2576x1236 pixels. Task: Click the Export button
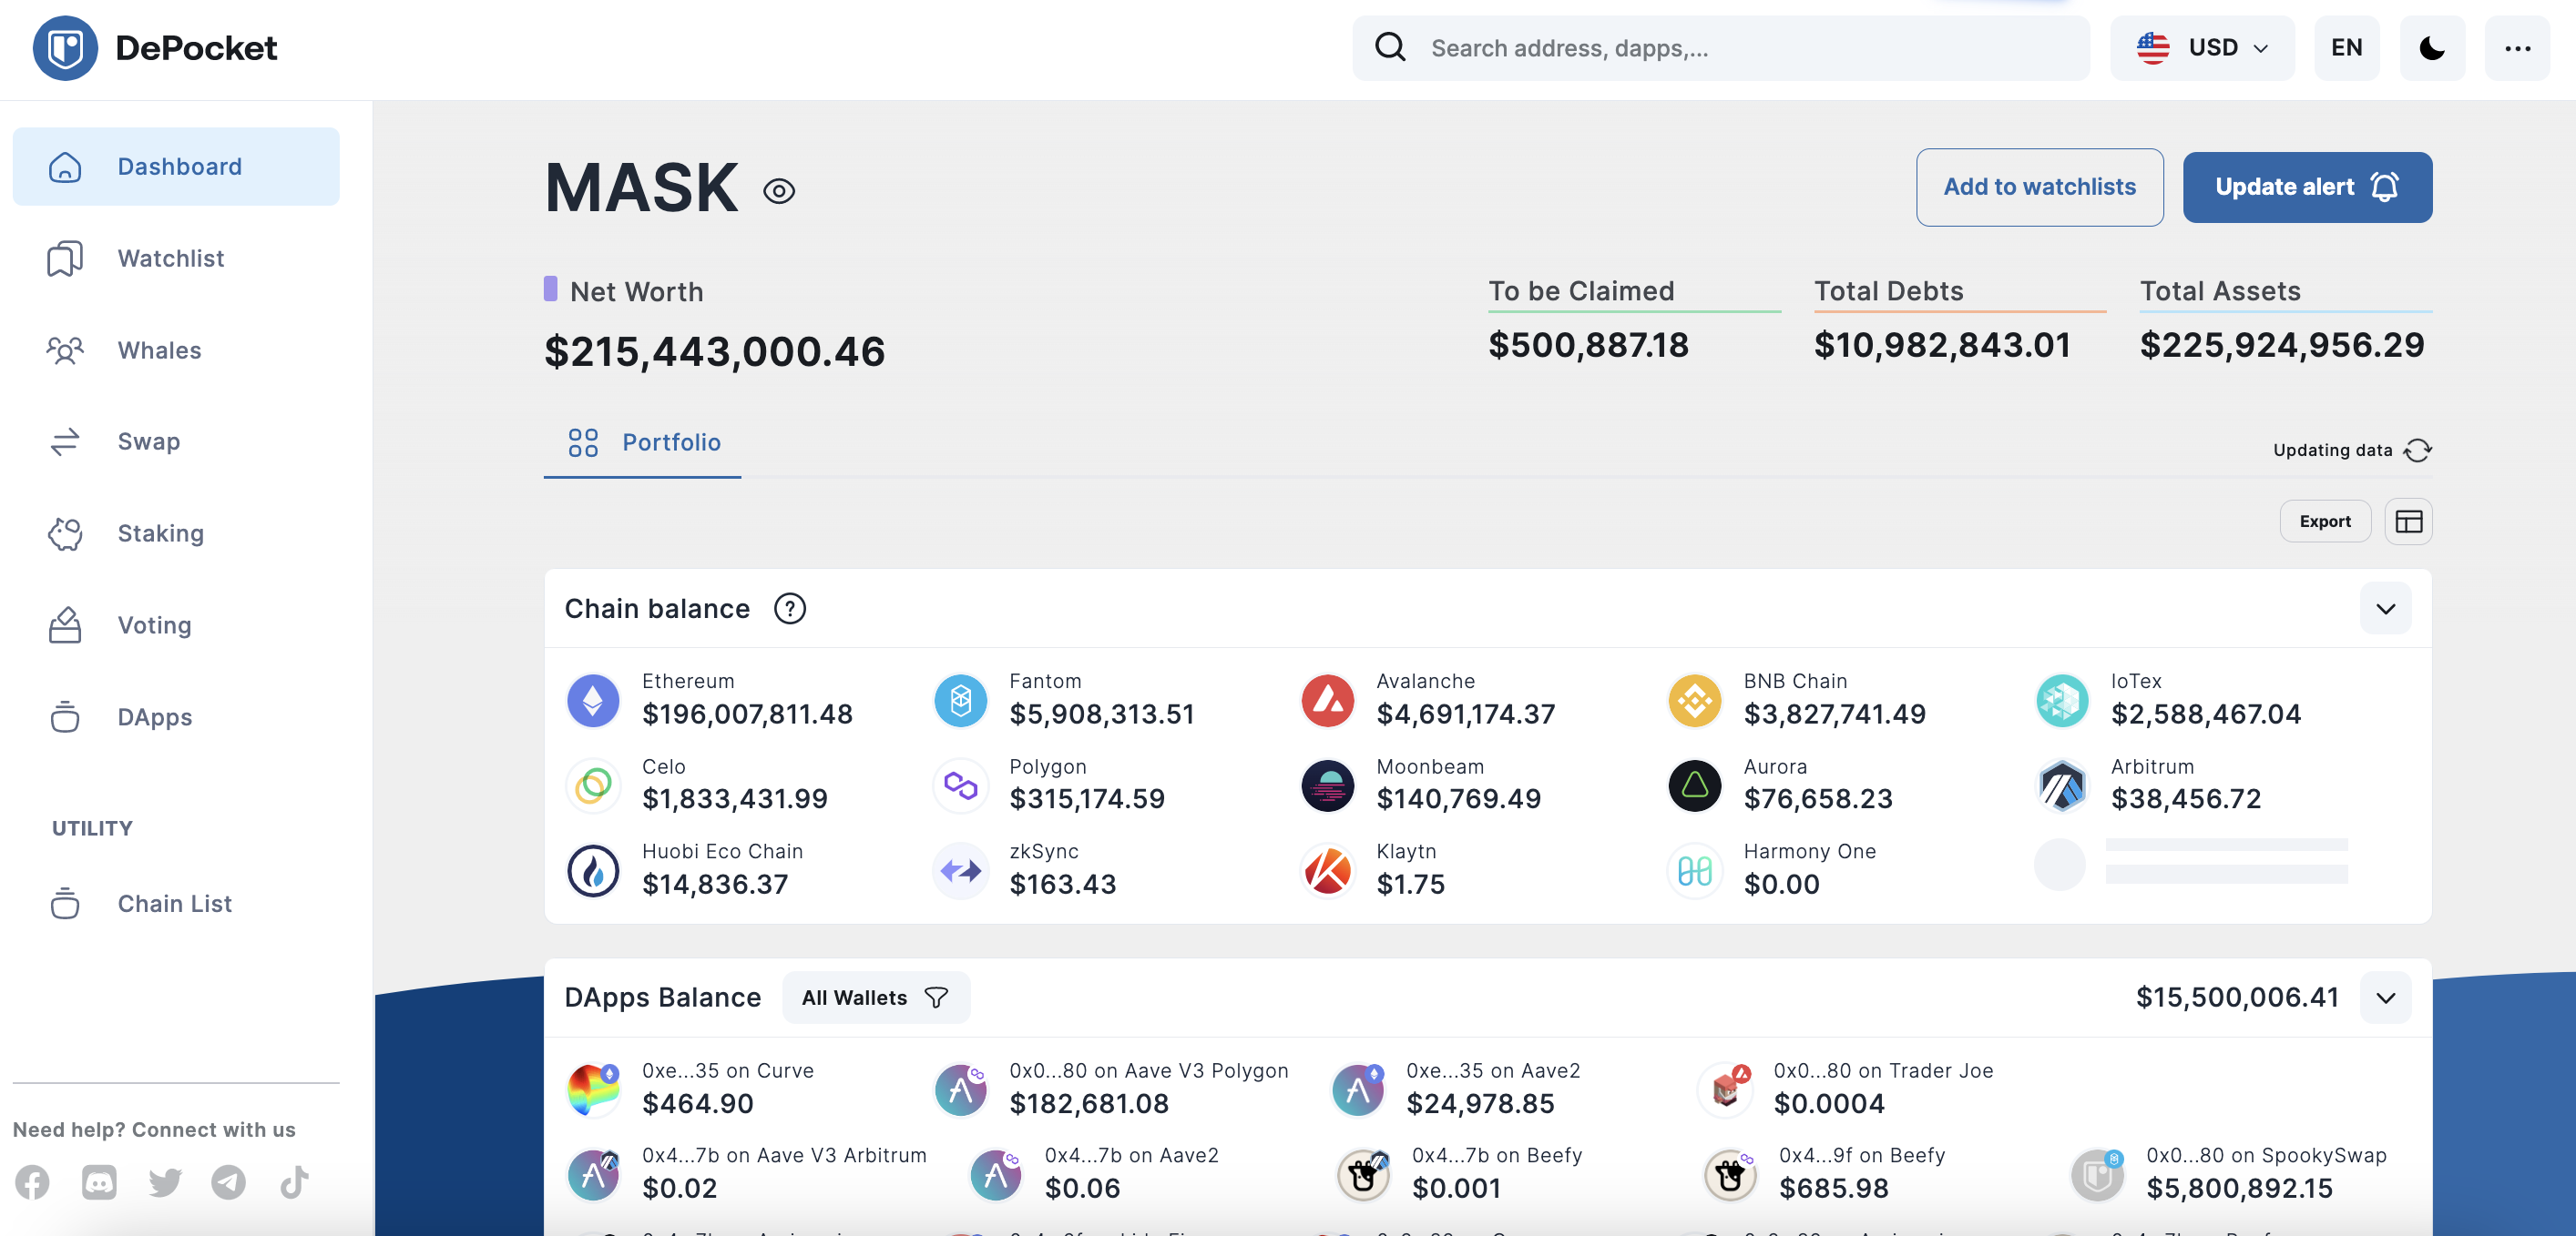(x=2324, y=522)
